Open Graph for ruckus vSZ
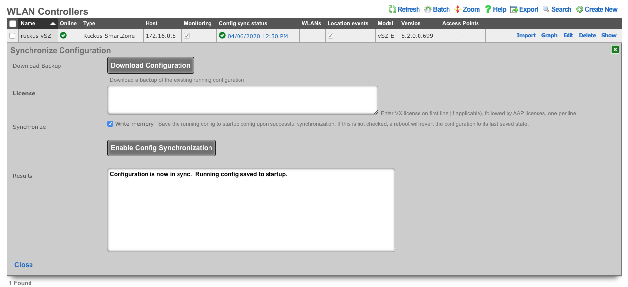 [549, 35]
